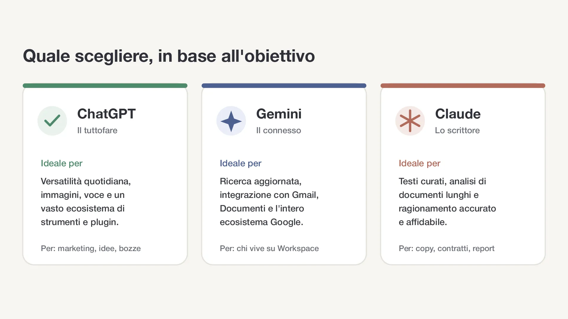Click the blue four-point star Gemini icon

[231, 121]
